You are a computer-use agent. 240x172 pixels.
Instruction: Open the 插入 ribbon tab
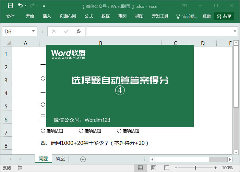click(x=47, y=16)
